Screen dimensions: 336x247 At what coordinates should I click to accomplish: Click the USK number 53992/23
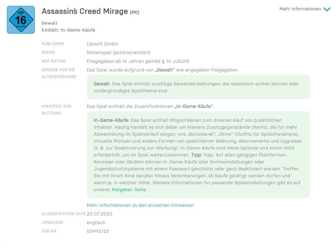98,231
